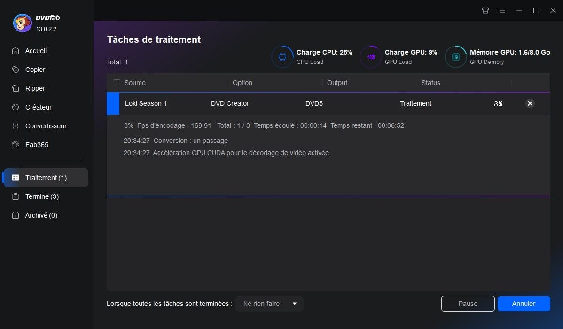Click the DVDFab monkey logo

tap(22, 23)
